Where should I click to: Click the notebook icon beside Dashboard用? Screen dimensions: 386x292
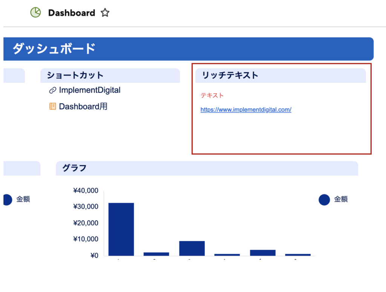[52, 106]
